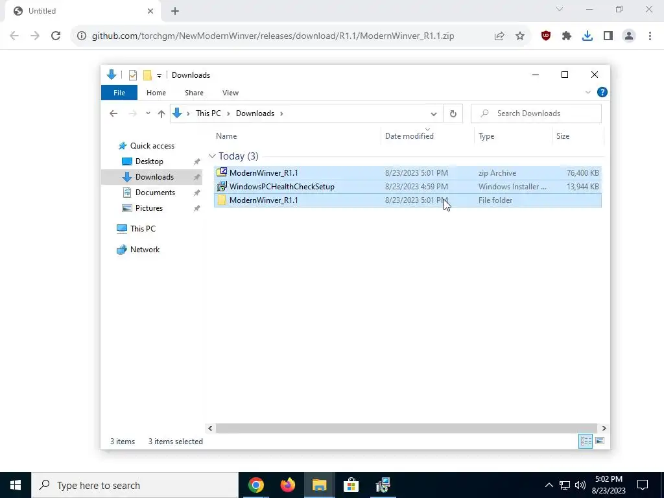664x498 pixels.
Task: Open a new Chrome tab
Action: click(175, 11)
